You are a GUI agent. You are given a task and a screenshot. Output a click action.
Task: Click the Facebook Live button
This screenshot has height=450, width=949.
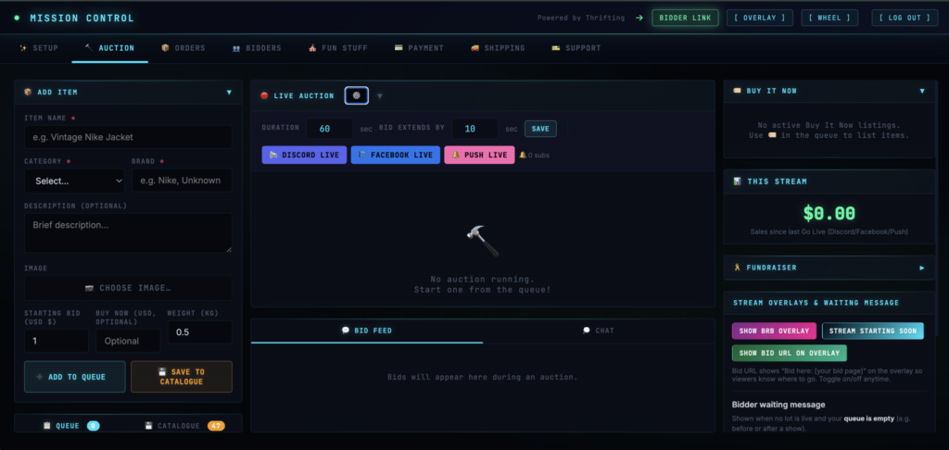pos(395,155)
